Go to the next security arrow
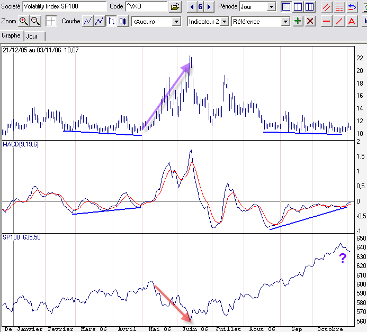 point(209,7)
